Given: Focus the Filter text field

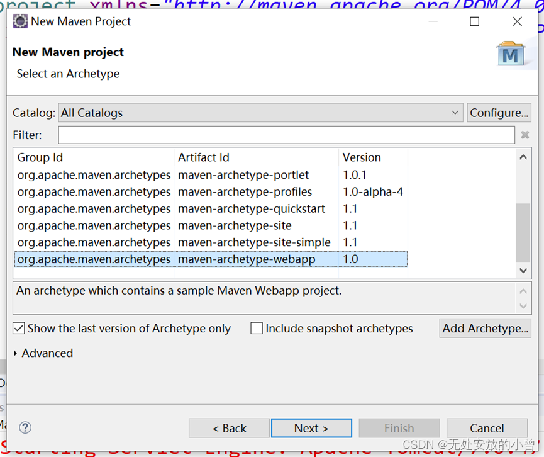Looking at the screenshot, I should point(287,135).
